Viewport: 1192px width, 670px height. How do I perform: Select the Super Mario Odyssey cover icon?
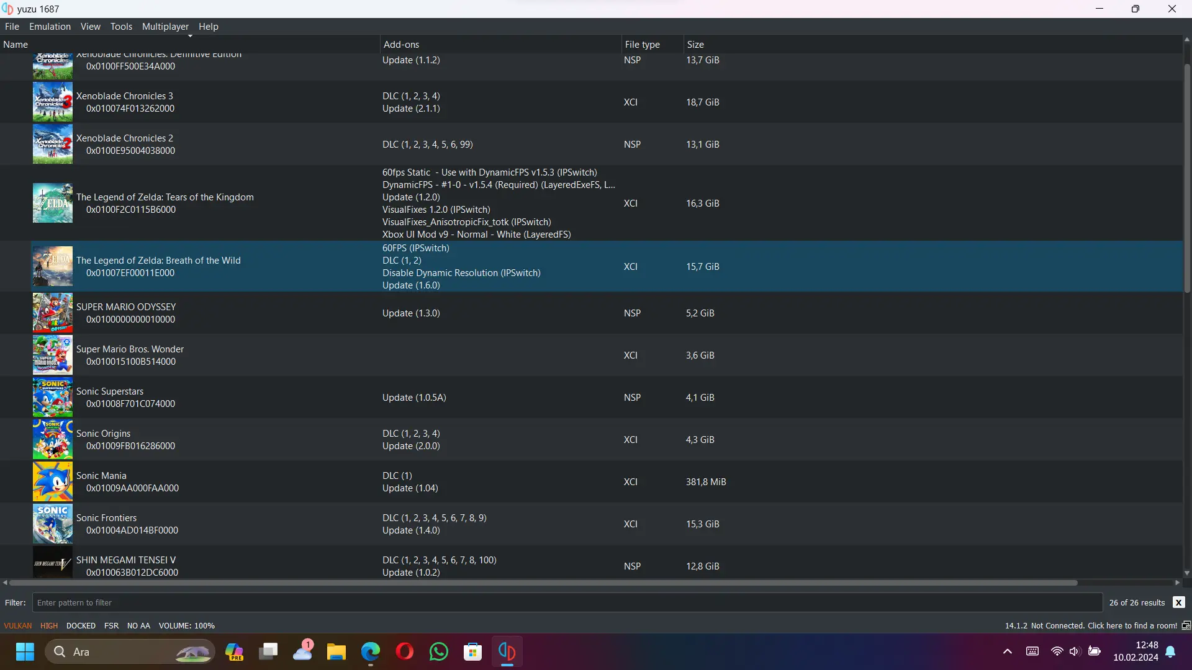53,313
